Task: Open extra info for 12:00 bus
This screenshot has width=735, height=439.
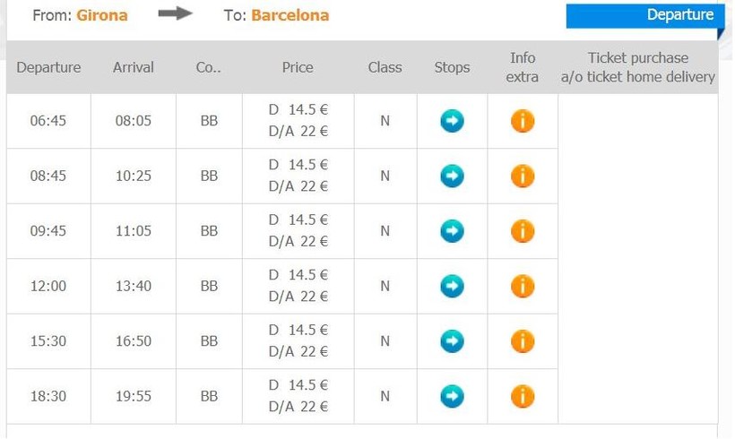Action: pos(523,286)
